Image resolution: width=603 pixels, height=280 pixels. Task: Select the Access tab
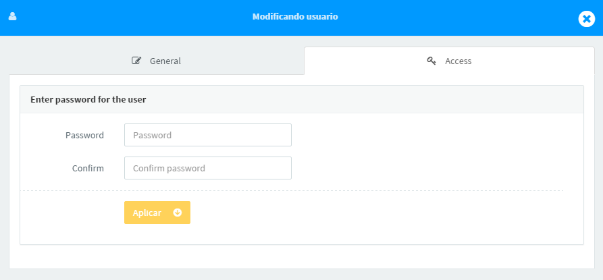[449, 61]
